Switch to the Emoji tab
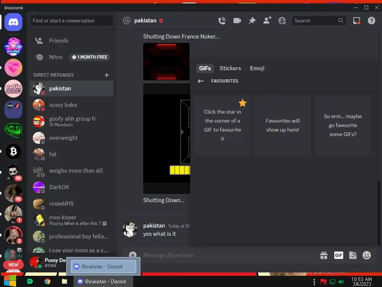382x287 pixels. coord(257,68)
